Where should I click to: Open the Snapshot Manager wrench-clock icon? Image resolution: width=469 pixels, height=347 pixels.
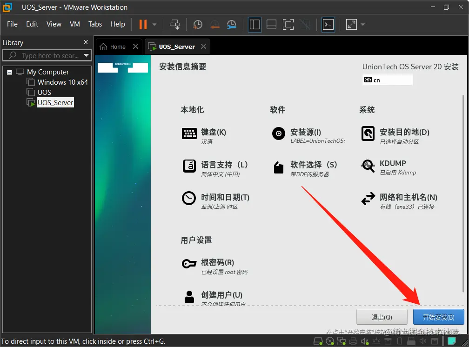coord(232,24)
